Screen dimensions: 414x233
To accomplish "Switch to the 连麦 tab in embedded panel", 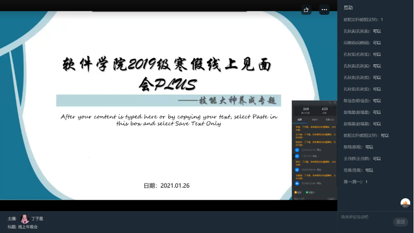I will click(x=315, y=119).
